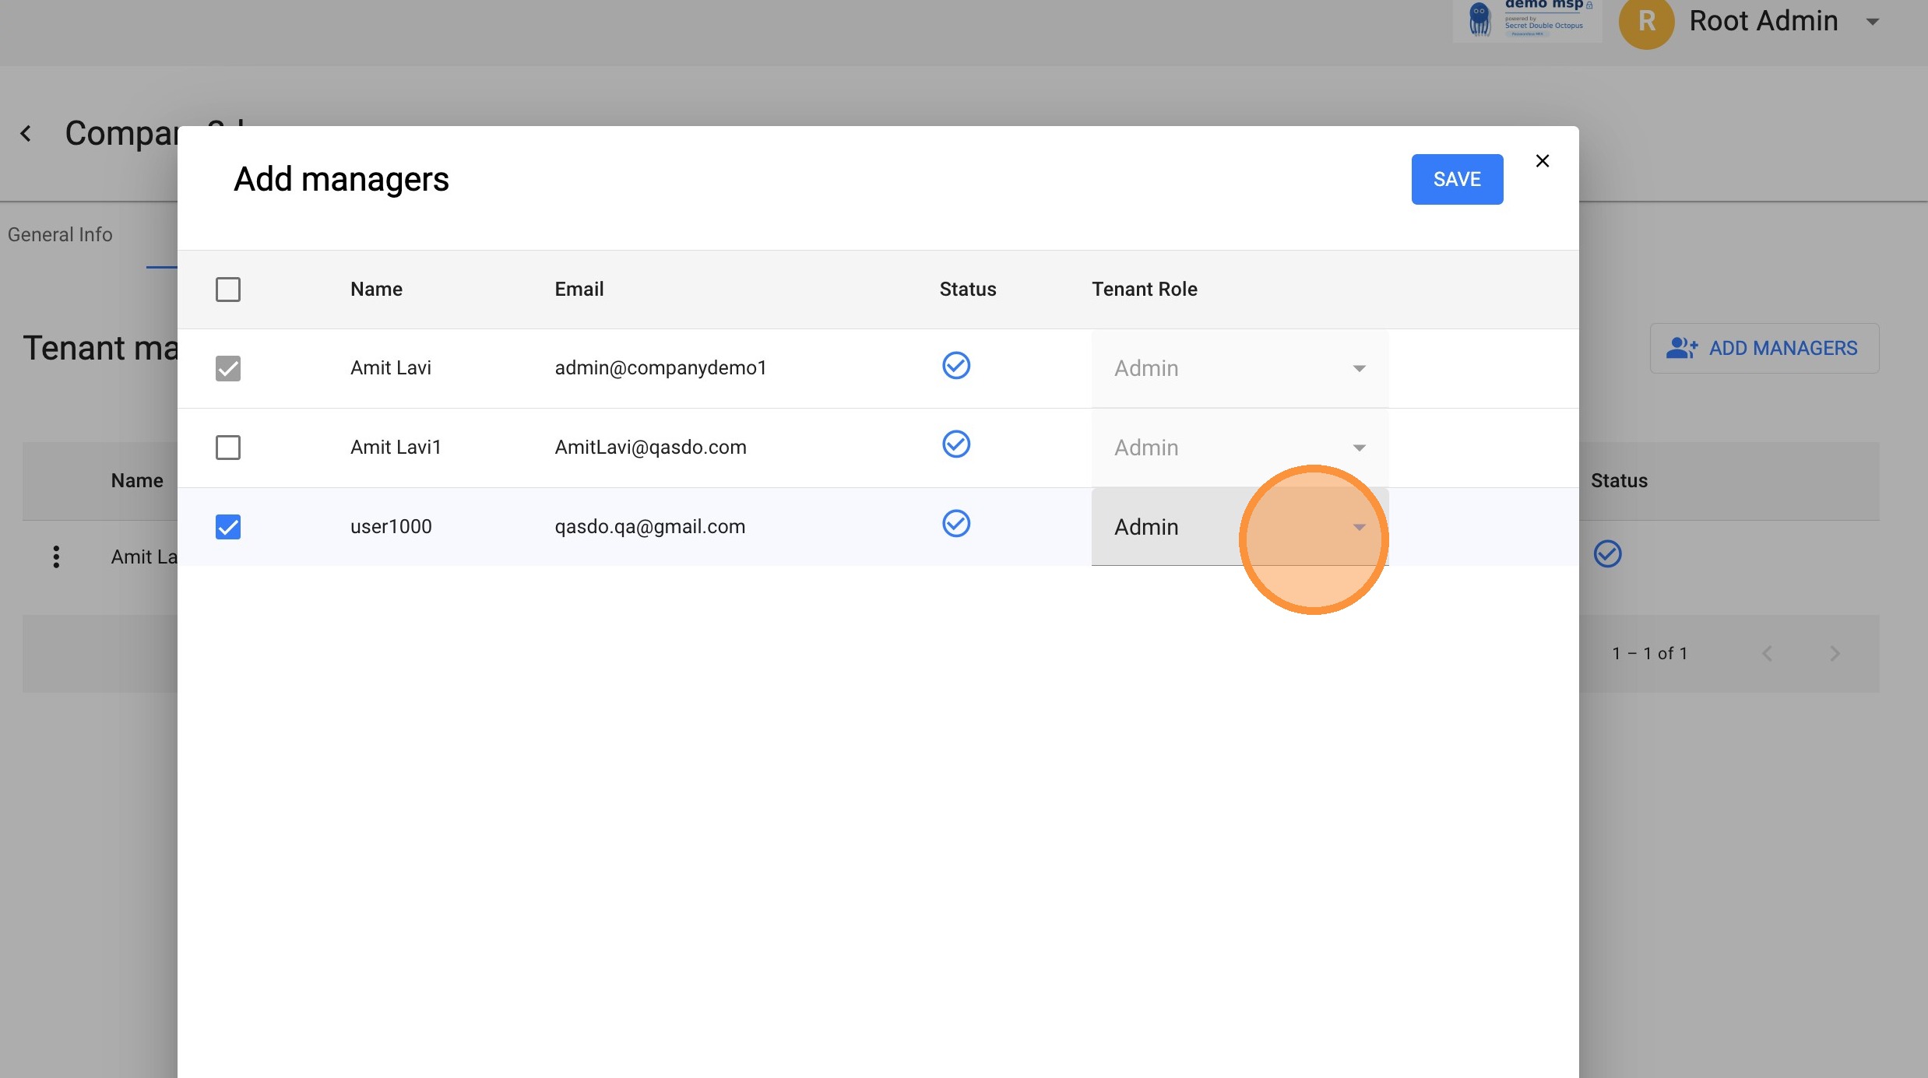Open Tenant Role dropdown for Amit Lavi
This screenshot has width=1928, height=1078.
[1240, 368]
